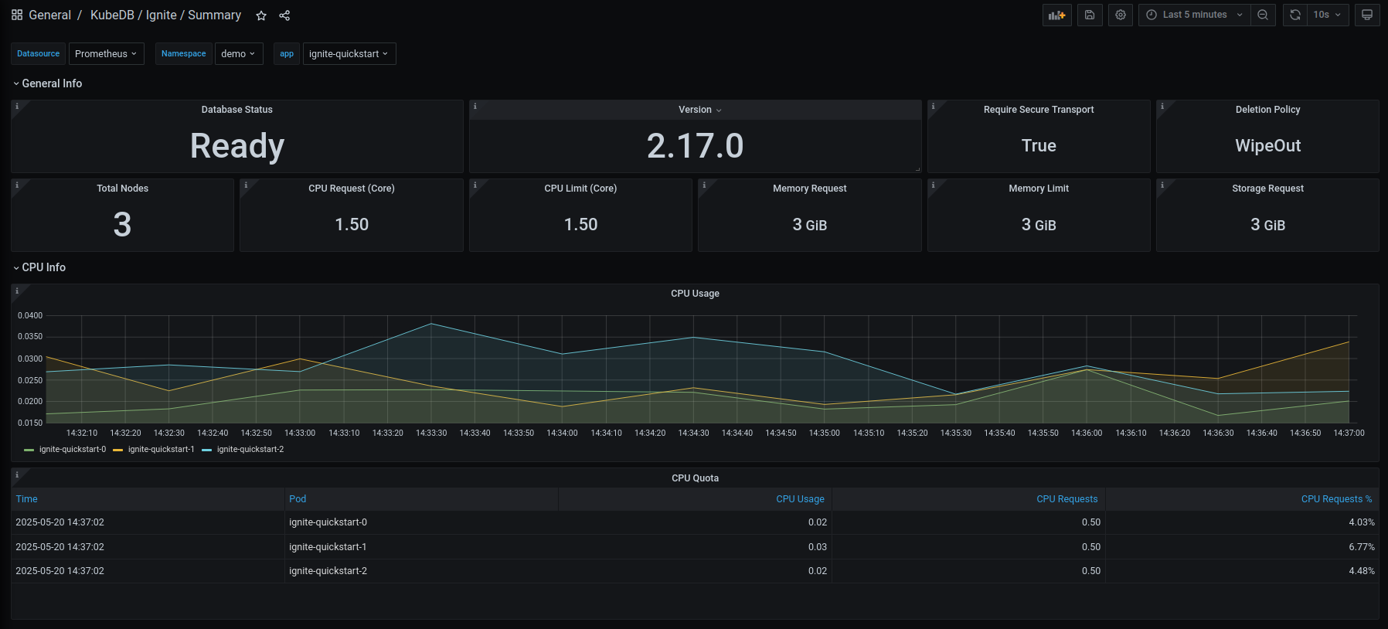
Task: Sort table by CPU Usage column header
Action: (800, 499)
